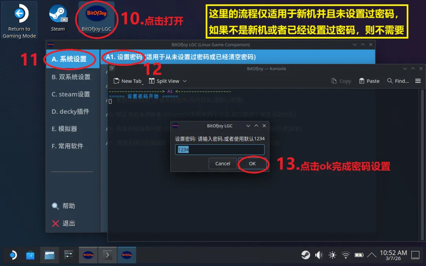Click 退出 to quit BitOfJoy LGC
This screenshot has width=426, height=266.
coord(69,223)
